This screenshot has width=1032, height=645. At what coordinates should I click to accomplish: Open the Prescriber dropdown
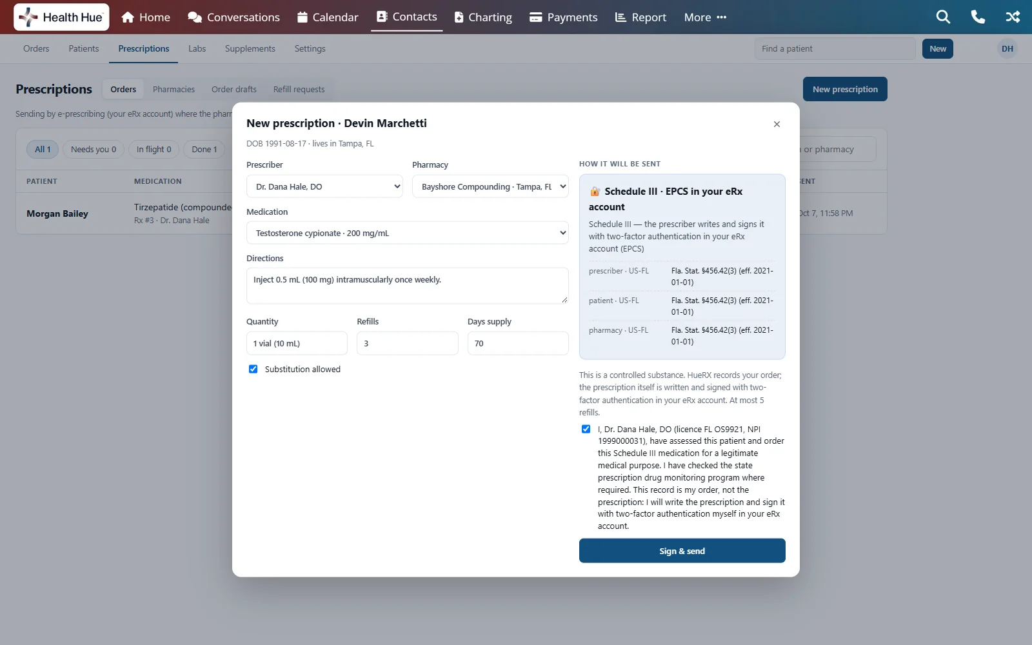pos(325,186)
